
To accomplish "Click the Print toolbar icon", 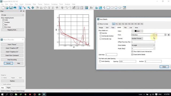I will pyautogui.click(x=15, y=8).
